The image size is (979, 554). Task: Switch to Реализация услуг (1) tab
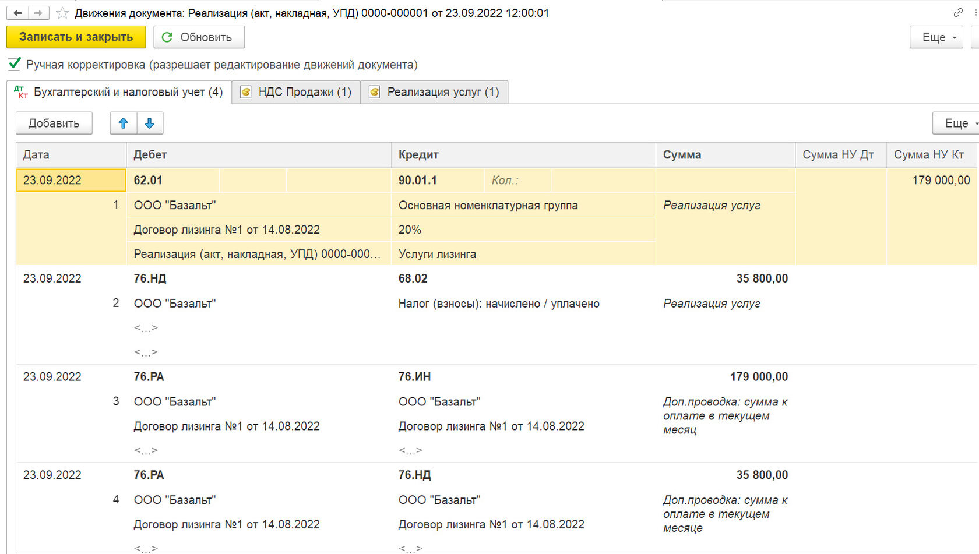(x=434, y=91)
